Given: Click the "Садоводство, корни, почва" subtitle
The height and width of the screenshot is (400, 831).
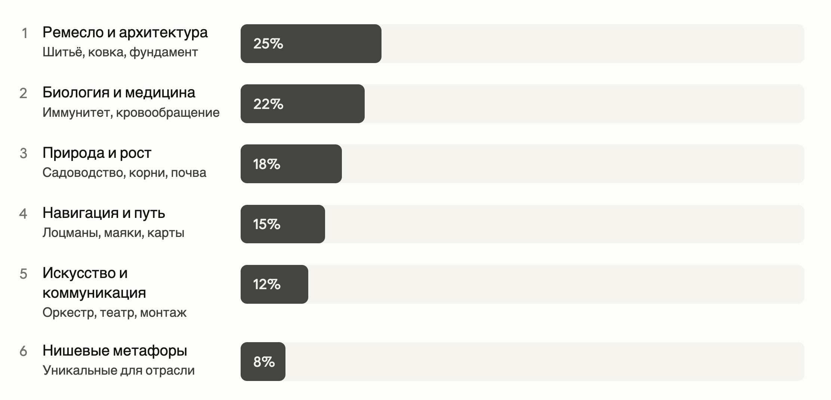Looking at the screenshot, I should click(x=124, y=173).
